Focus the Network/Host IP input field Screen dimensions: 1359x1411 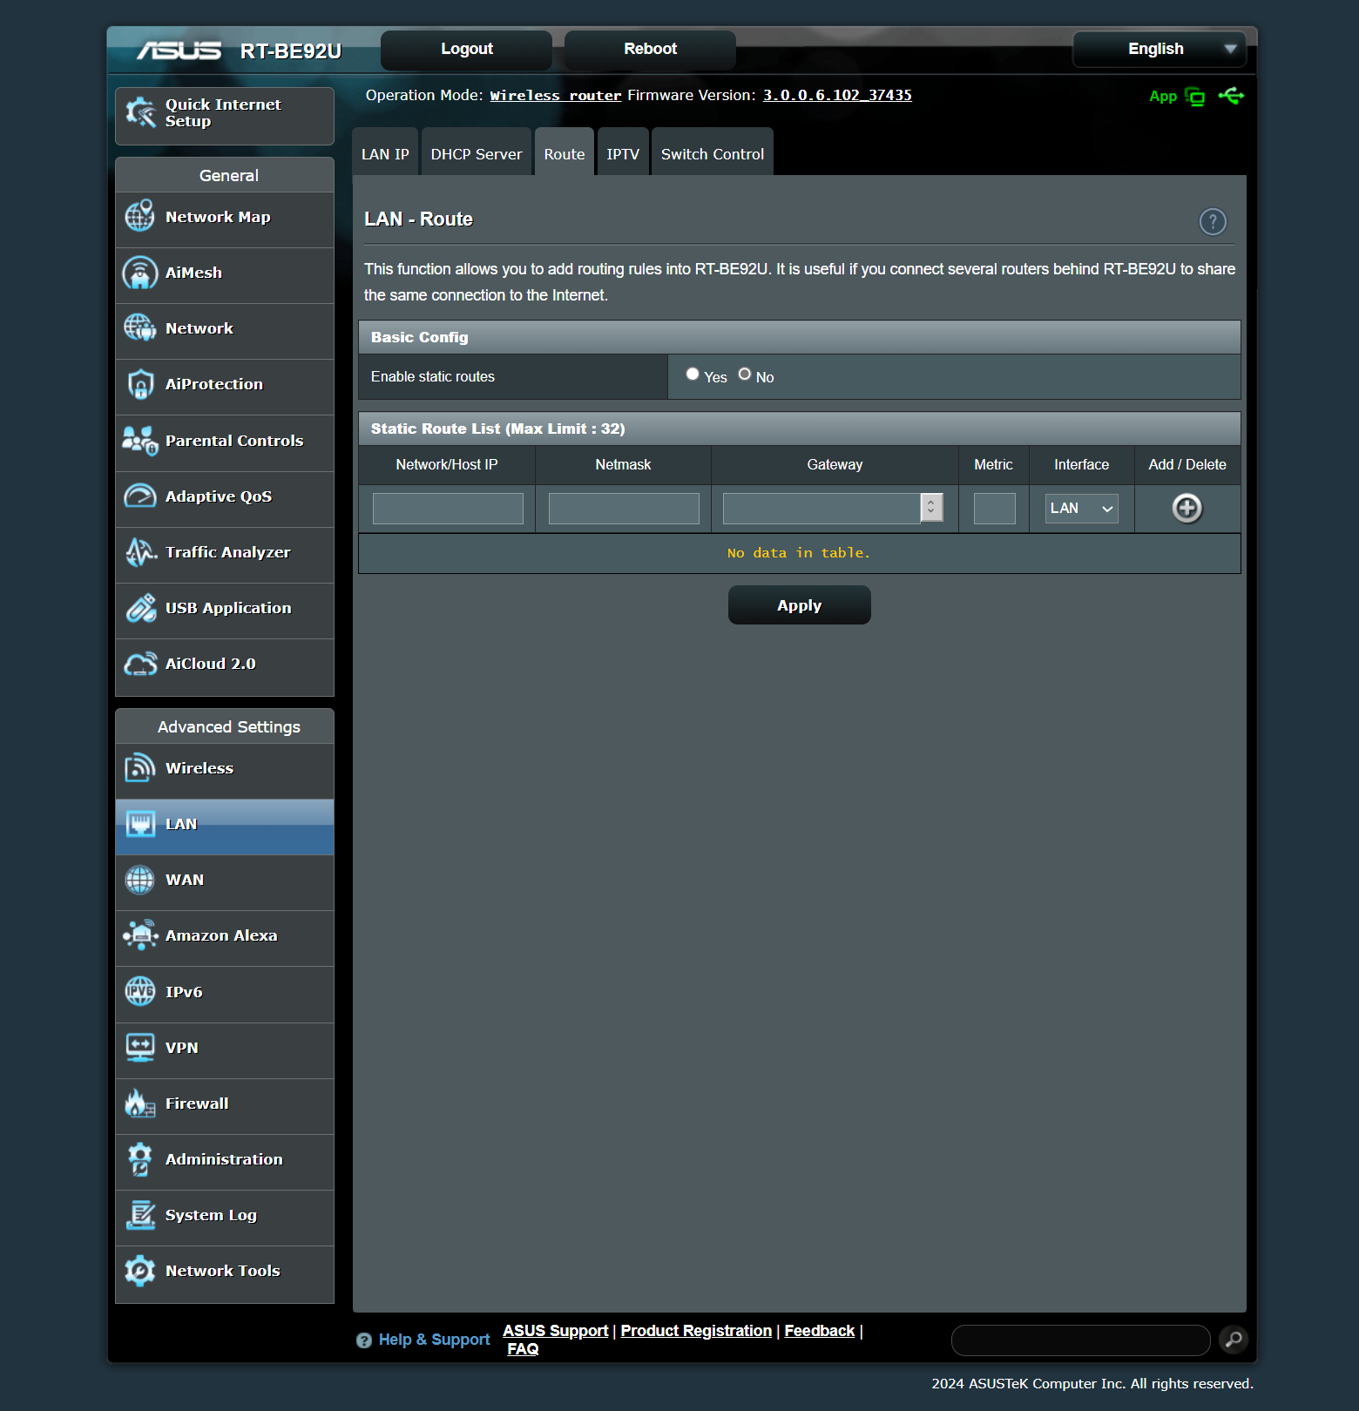tap(448, 509)
